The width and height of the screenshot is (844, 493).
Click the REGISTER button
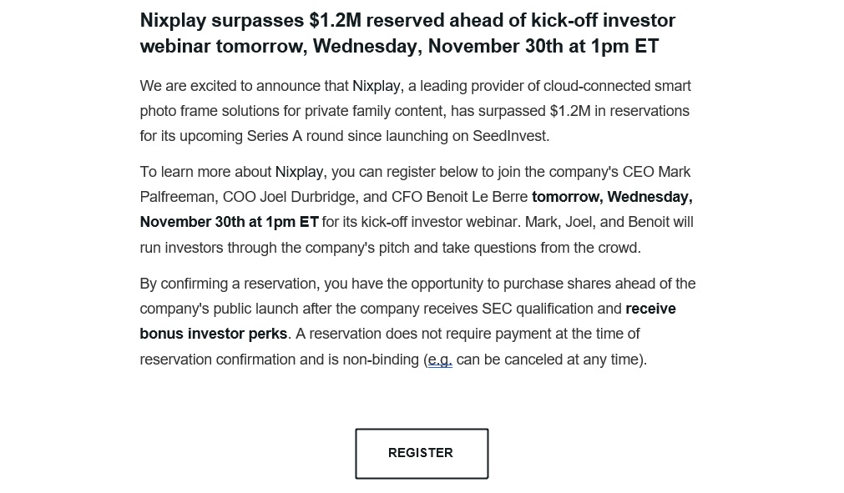click(422, 453)
